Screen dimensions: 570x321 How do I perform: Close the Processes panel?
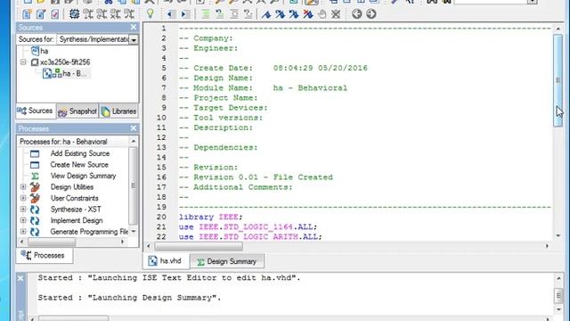pyautogui.click(x=134, y=128)
